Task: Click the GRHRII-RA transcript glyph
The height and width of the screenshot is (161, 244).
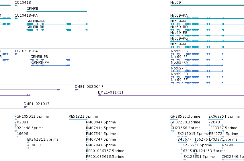Action: tap(57, 24)
